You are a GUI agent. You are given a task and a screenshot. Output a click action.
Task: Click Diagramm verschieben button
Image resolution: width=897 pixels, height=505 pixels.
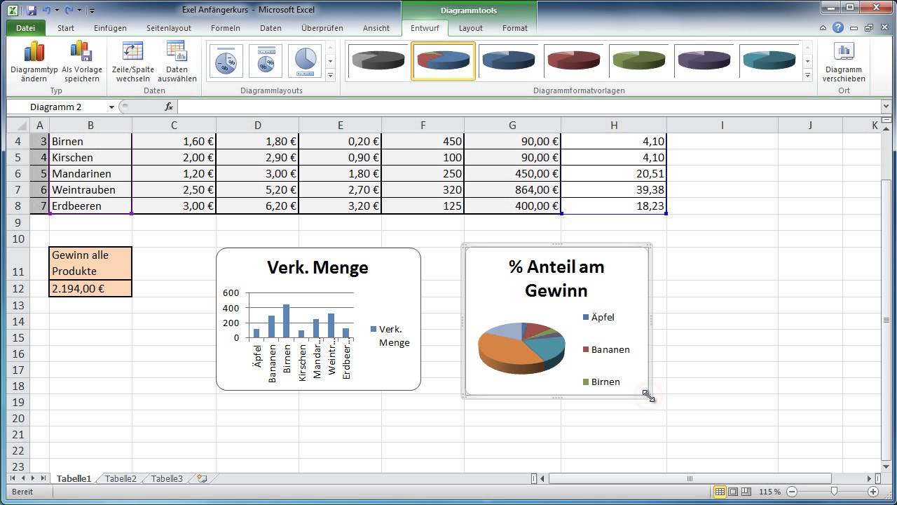[844, 62]
